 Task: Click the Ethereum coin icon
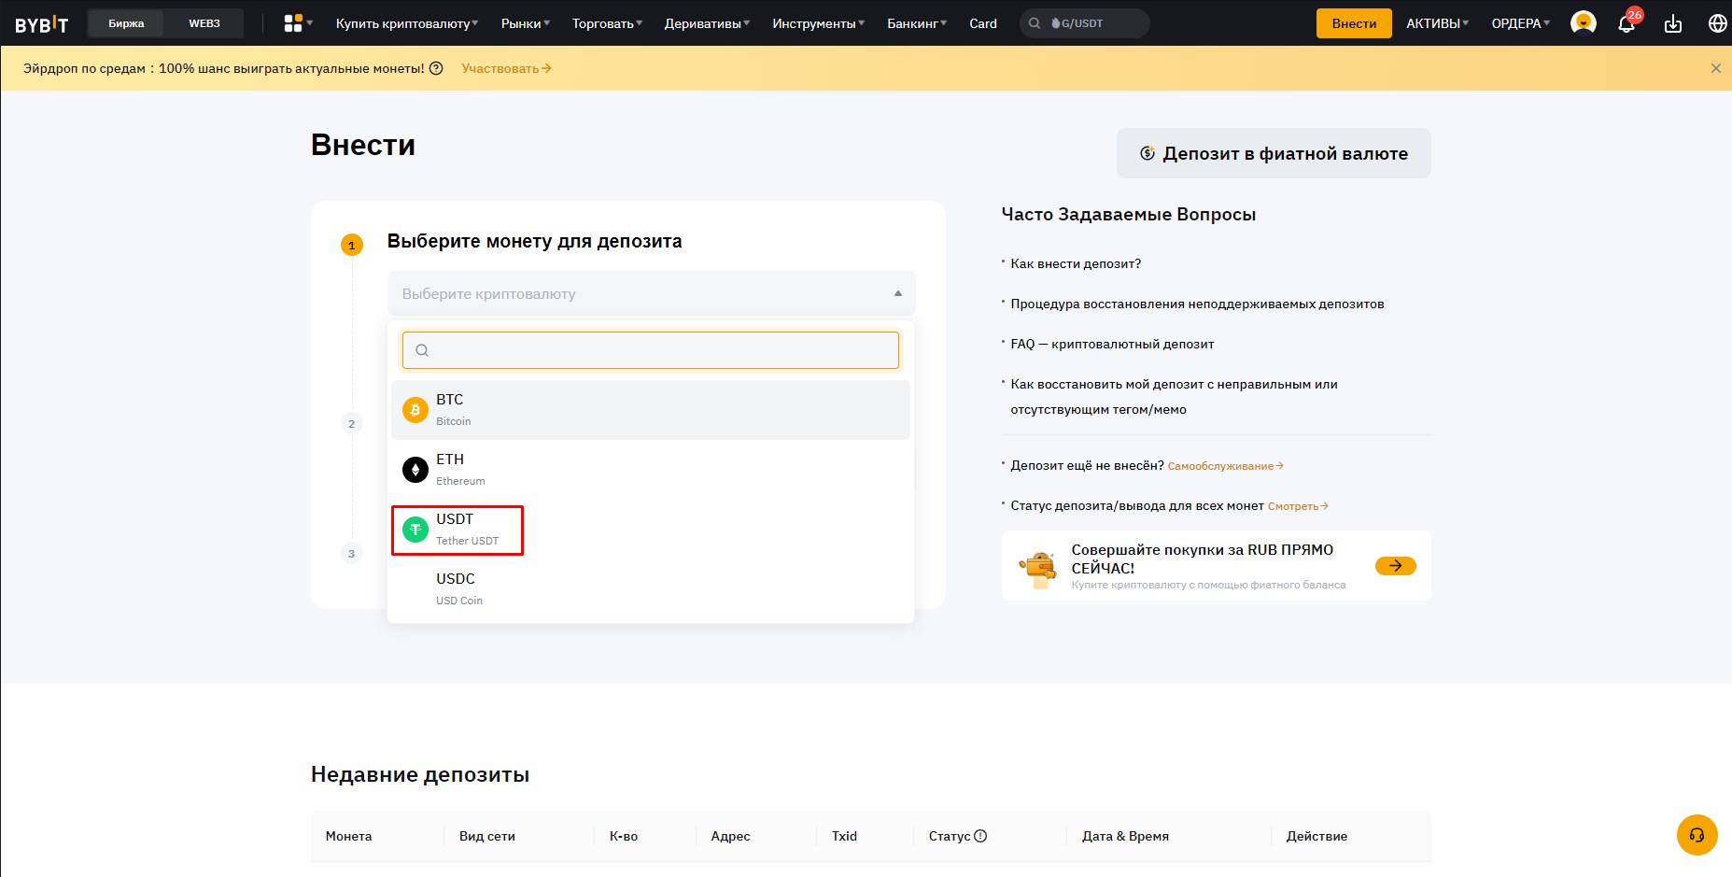(415, 470)
